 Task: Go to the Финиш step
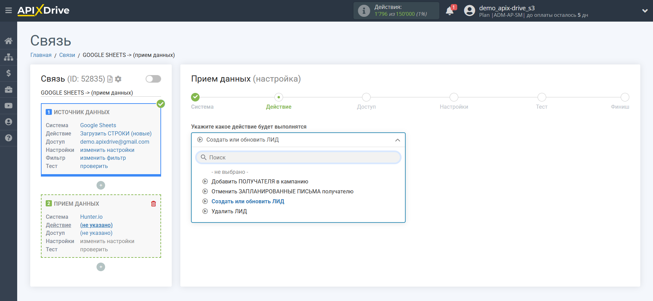pos(625,97)
